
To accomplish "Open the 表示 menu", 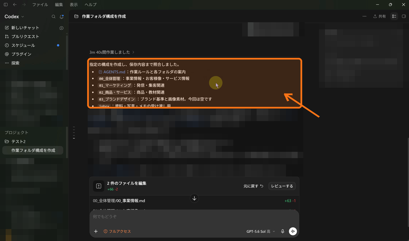I will (x=74, y=5).
